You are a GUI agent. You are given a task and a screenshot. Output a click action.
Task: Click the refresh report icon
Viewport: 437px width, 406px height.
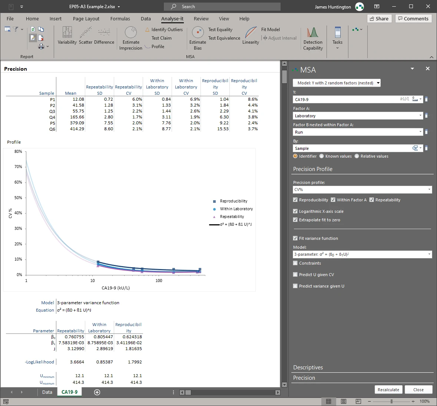click(33, 29)
